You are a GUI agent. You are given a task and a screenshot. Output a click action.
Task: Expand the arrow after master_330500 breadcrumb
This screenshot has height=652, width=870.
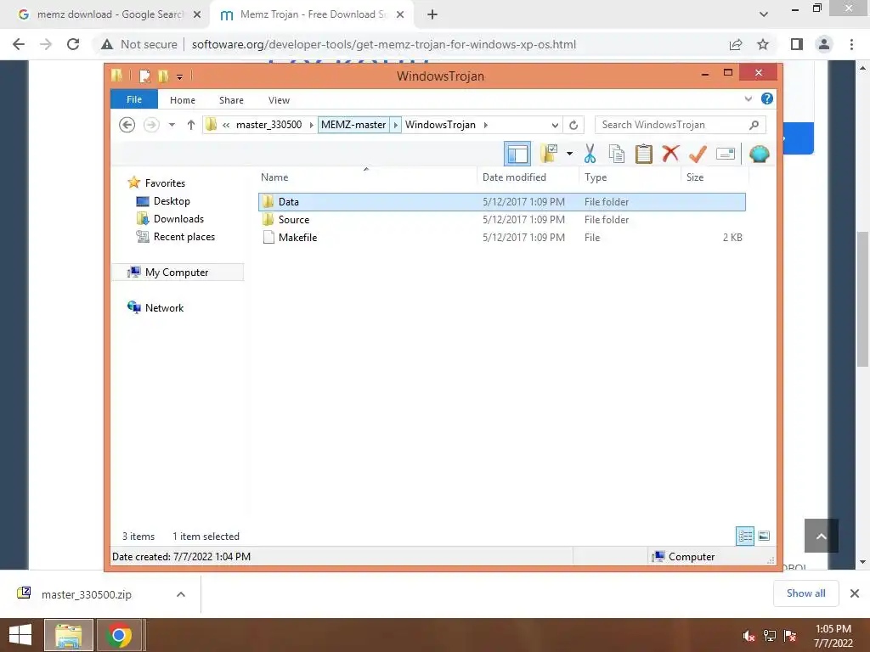311,125
